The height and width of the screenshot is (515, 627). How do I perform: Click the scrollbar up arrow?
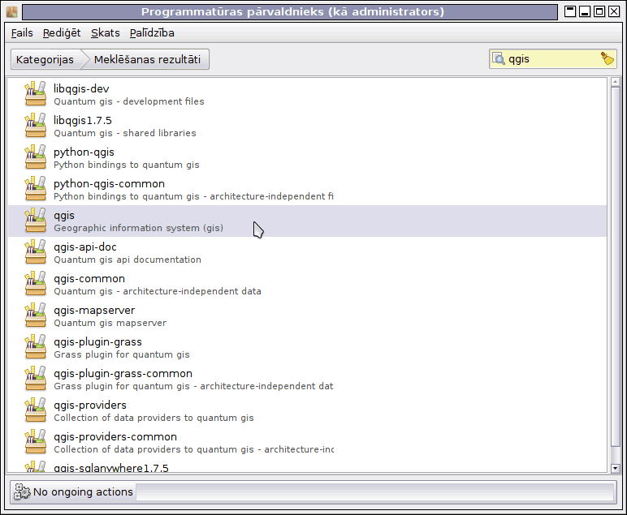pyautogui.click(x=615, y=82)
